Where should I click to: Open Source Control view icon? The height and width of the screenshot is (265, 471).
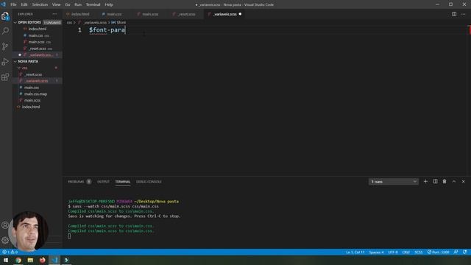pyautogui.click(x=5, y=46)
